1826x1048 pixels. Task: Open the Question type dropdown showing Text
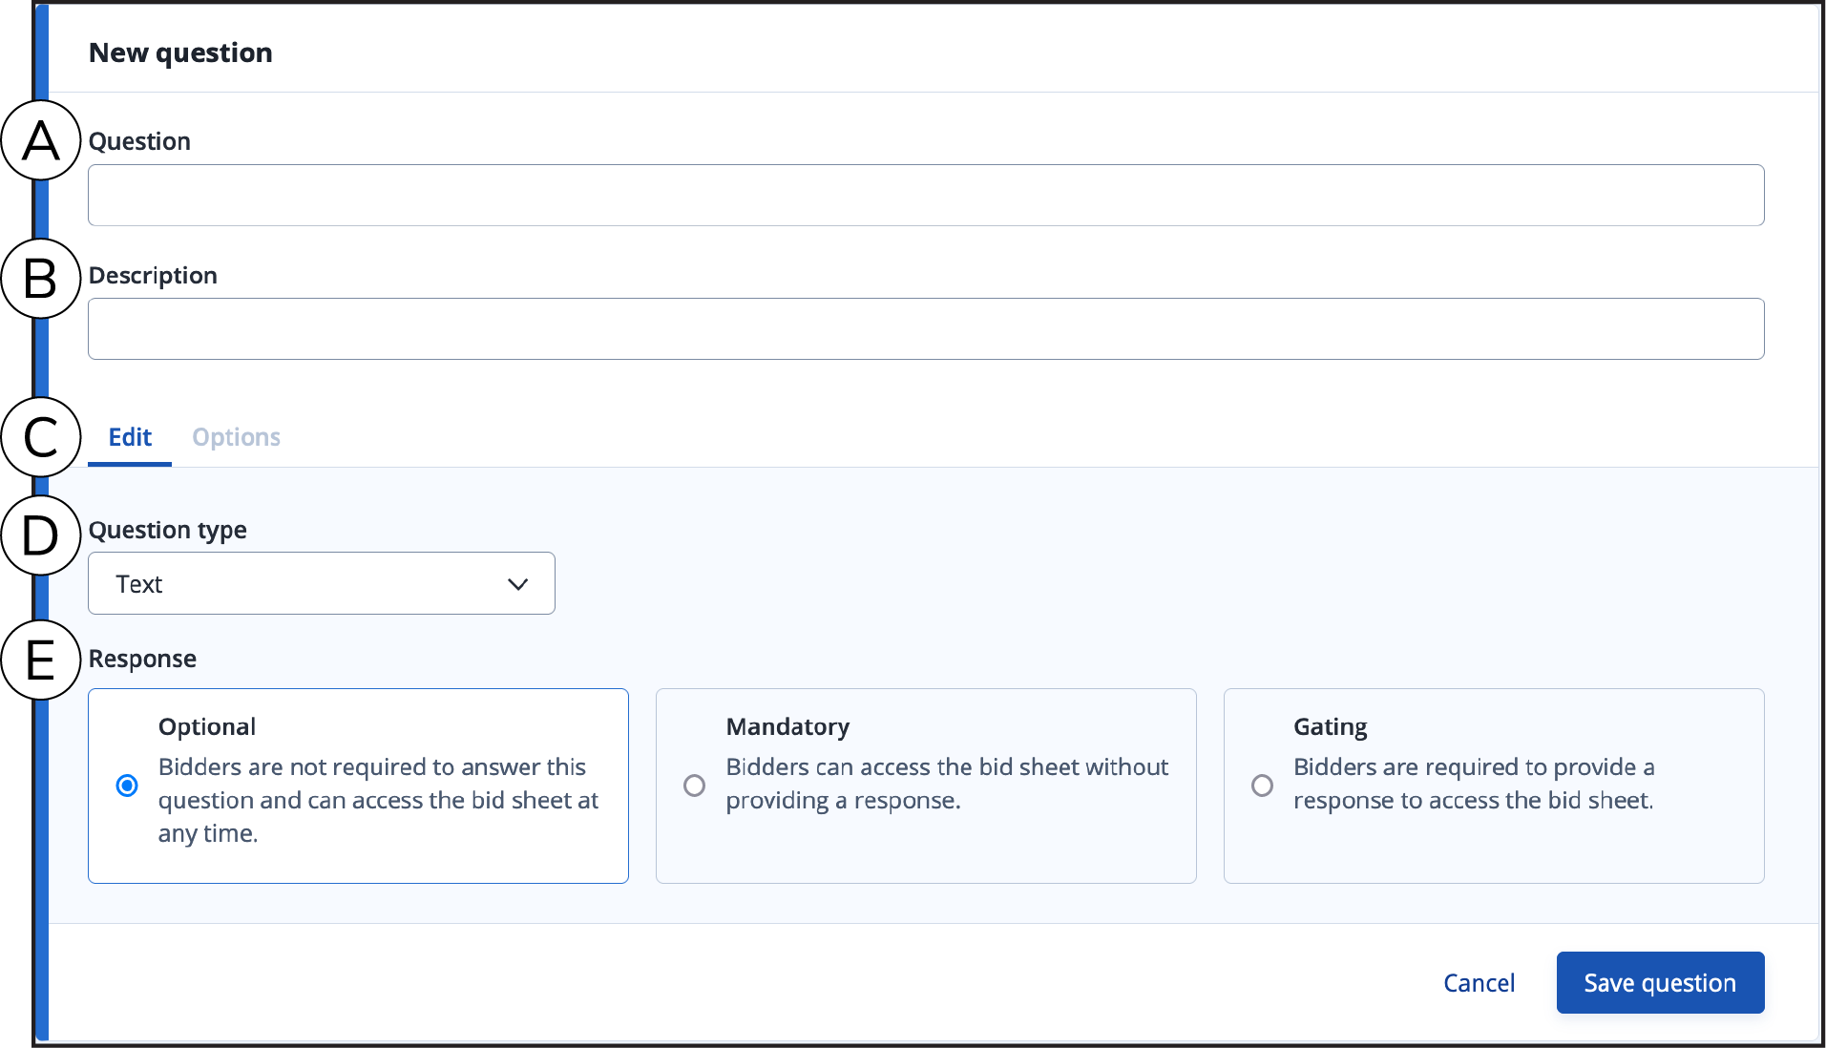click(x=322, y=583)
